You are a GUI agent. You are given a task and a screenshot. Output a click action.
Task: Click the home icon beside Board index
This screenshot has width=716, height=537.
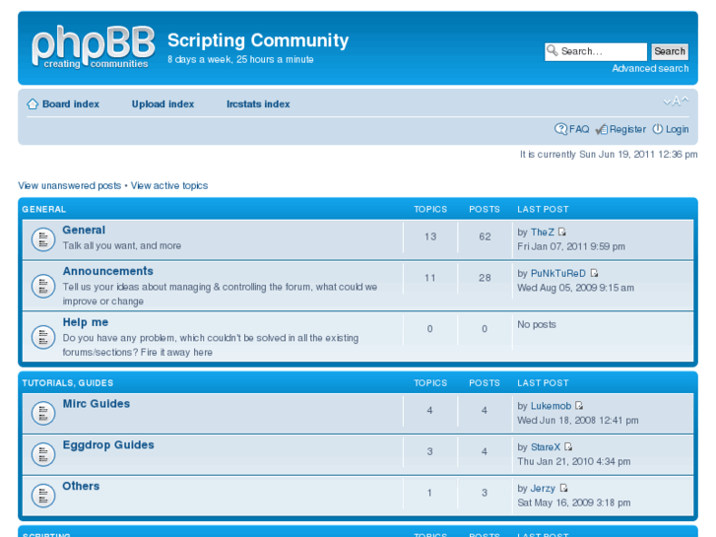(x=33, y=104)
